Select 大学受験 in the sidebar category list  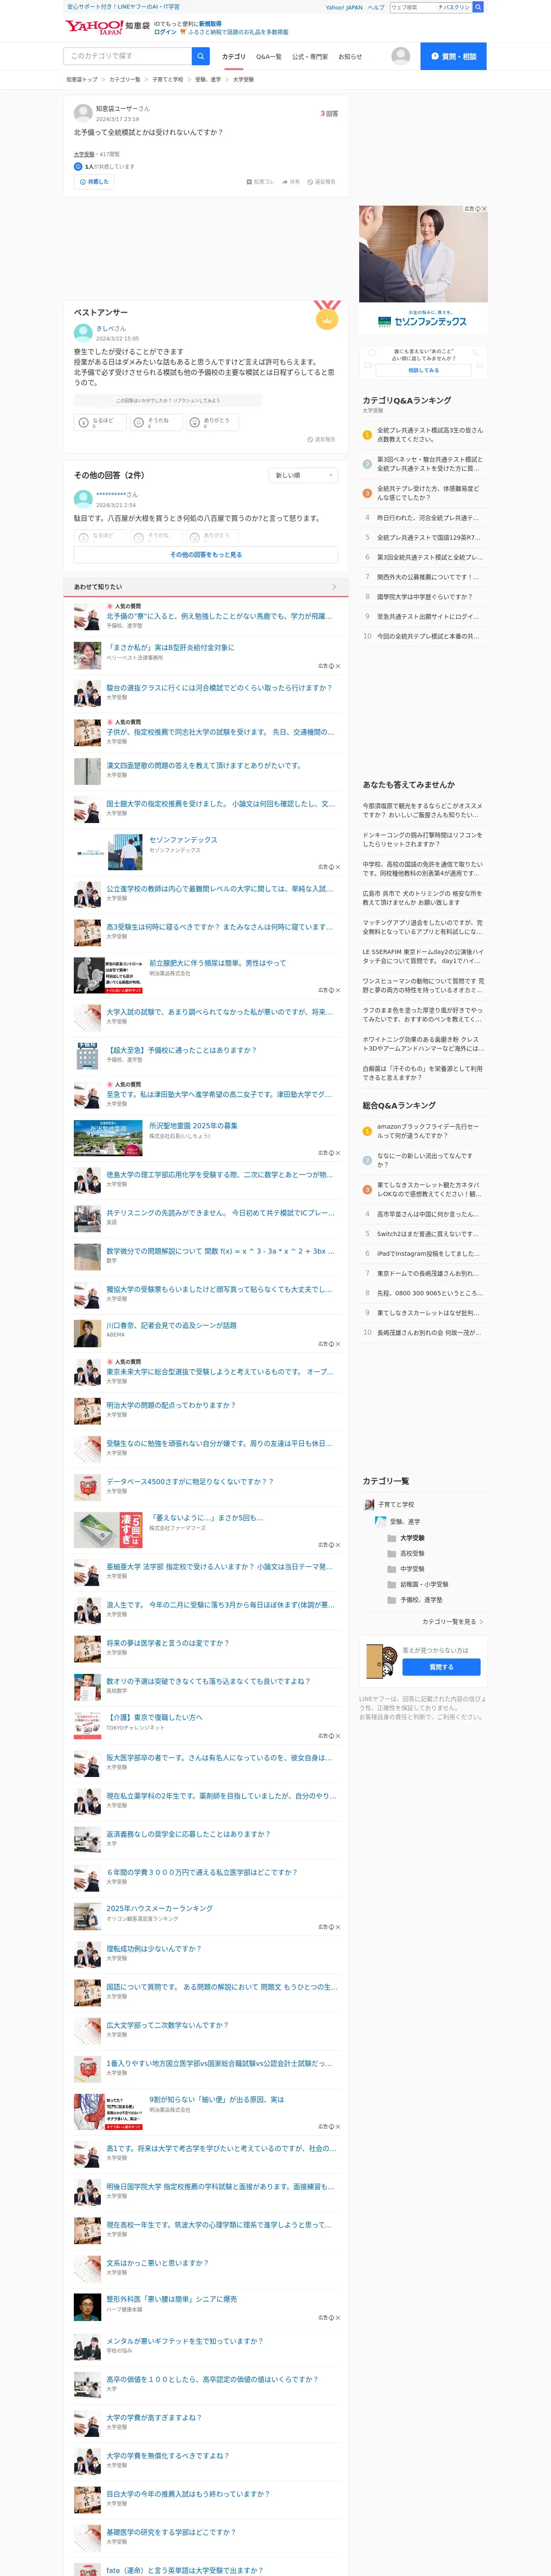(412, 1538)
